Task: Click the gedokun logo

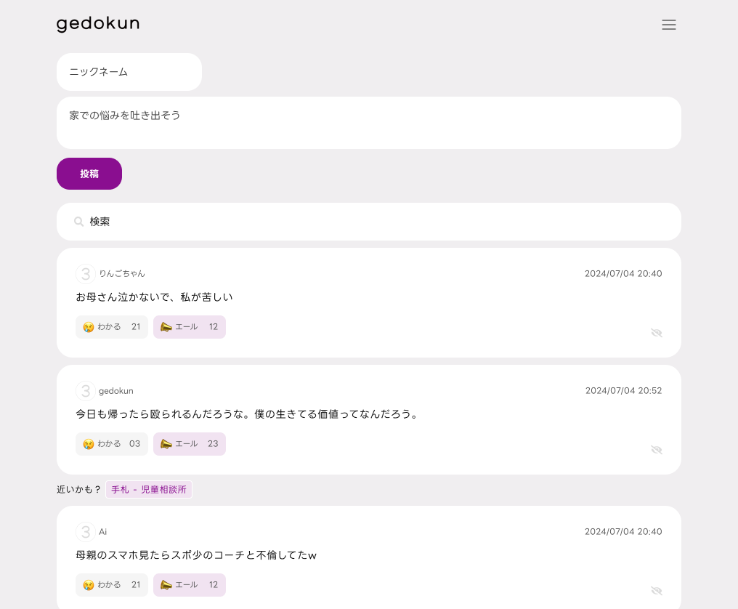Action: (98, 24)
